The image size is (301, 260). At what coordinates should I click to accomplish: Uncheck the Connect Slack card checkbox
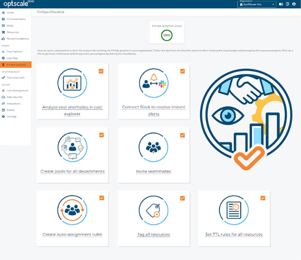[182, 71]
